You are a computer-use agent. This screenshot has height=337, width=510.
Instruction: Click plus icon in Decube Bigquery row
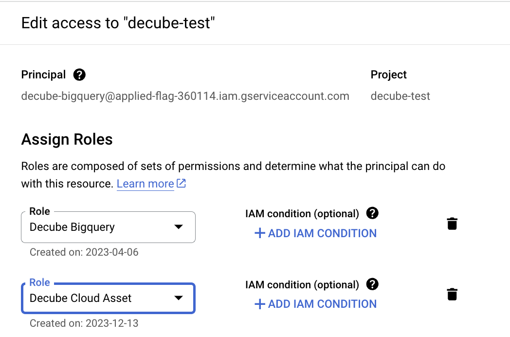(x=260, y=233)
